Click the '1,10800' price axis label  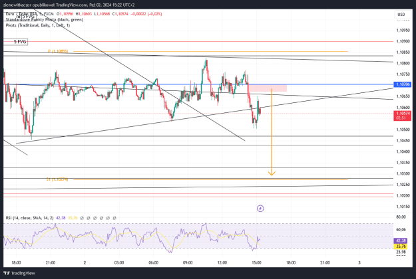[x=403, y=63]
